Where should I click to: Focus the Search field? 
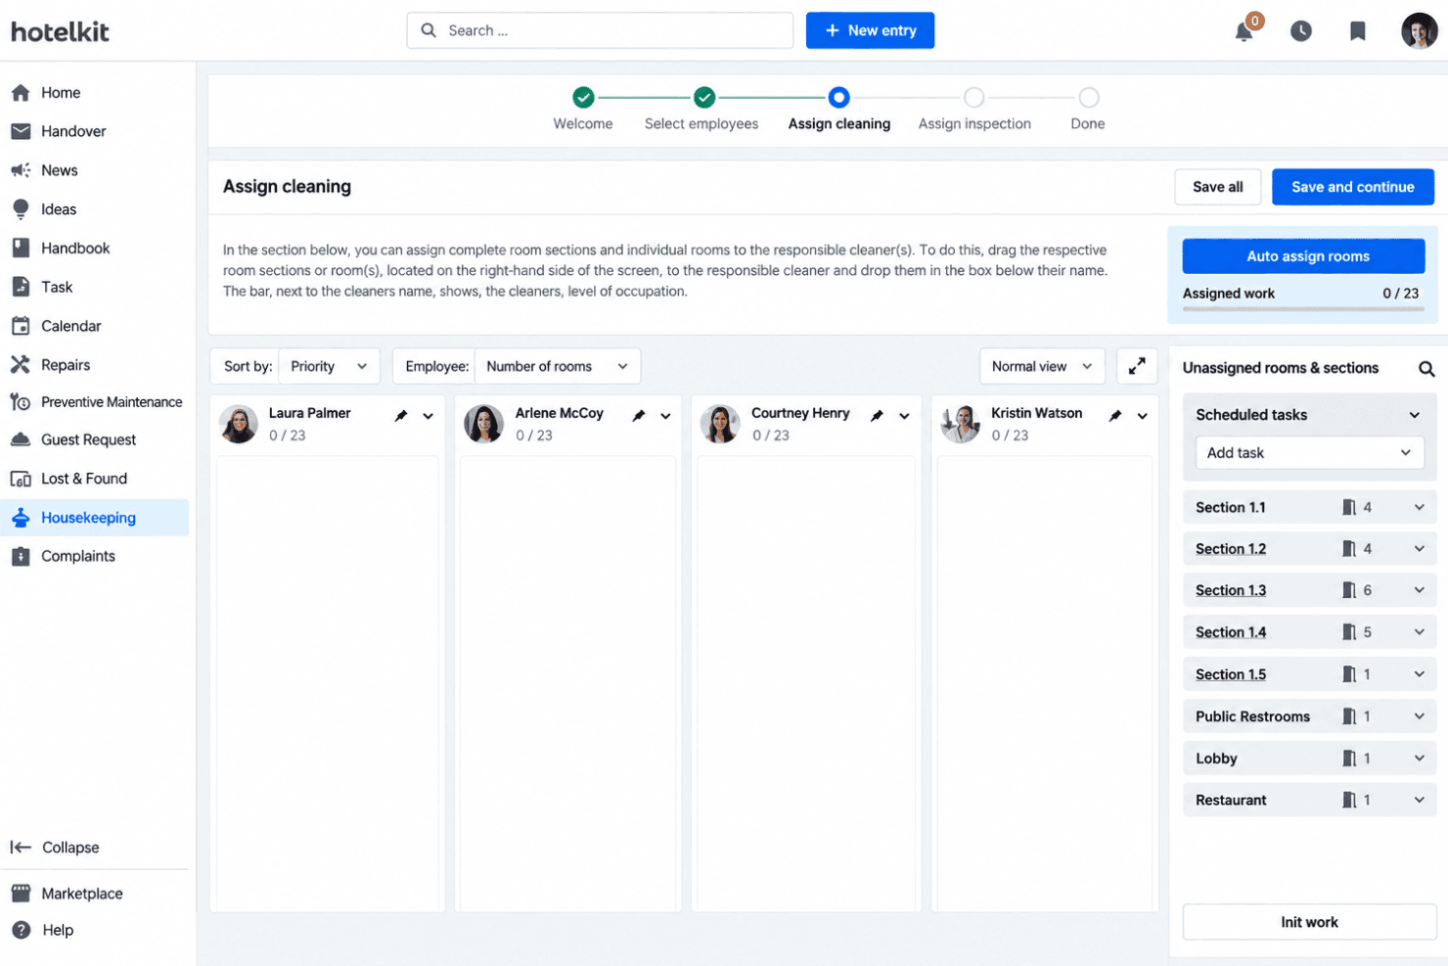(600, 30)
